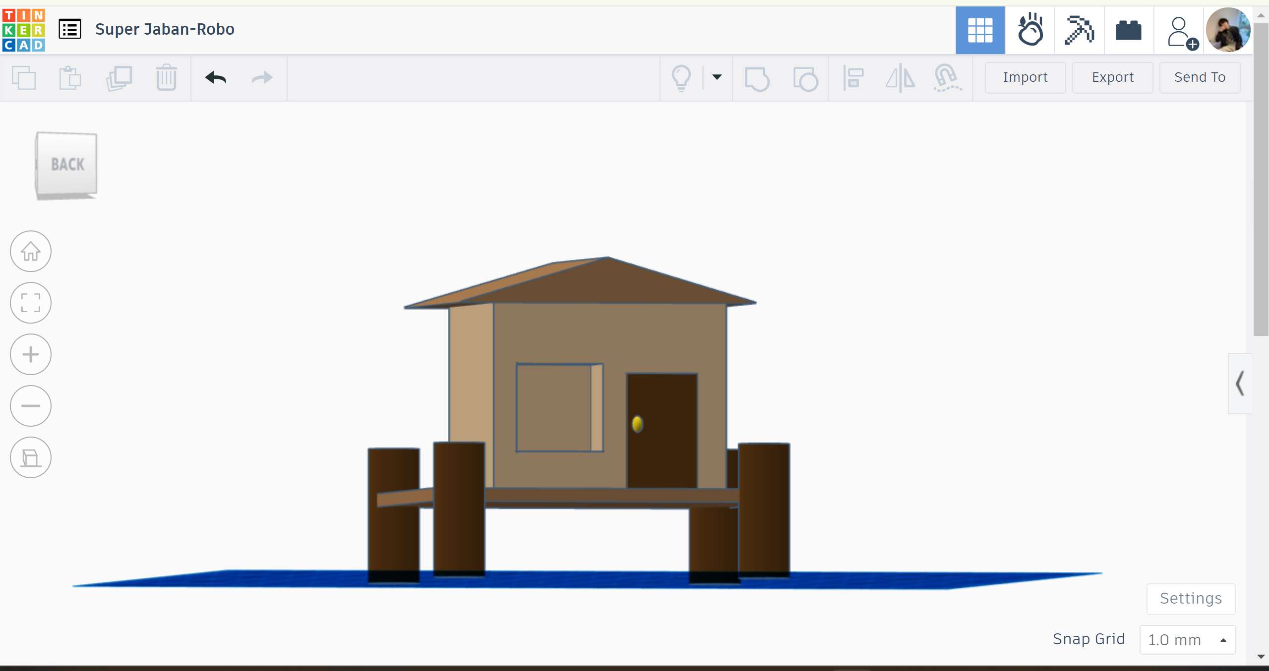Click the Tinkercad logo
The width and height of the screenshot is (1269, 671).
tap(23, 30)
